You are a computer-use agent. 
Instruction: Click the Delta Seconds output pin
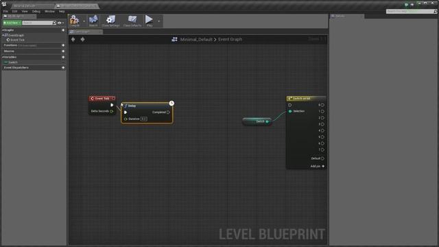pyautogui.click(x=111, y=111)
